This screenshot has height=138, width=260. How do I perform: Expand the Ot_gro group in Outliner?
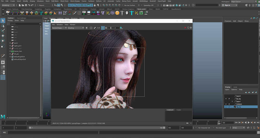point(10,54)
